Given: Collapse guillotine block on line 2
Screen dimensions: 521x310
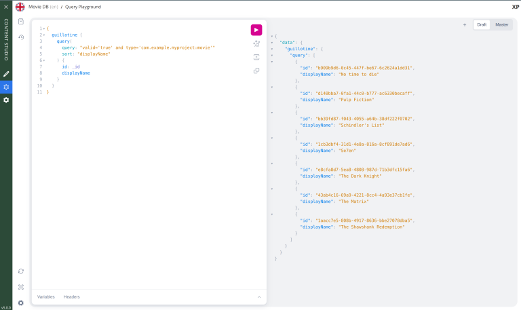Looking at the screenshot, I should (44, 35).
